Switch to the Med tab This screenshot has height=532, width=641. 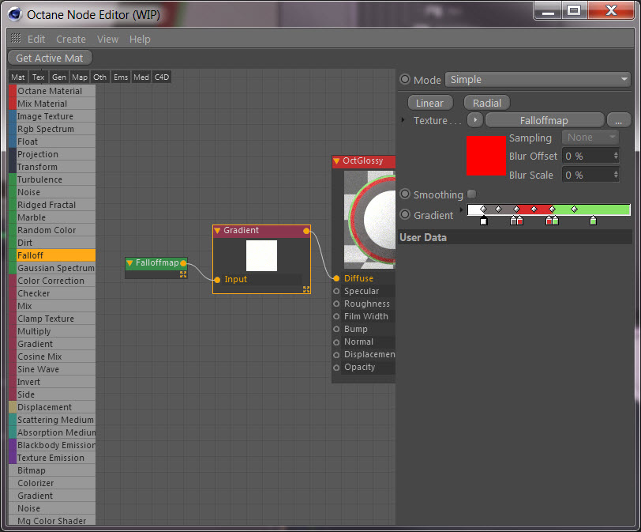point(141,77)
